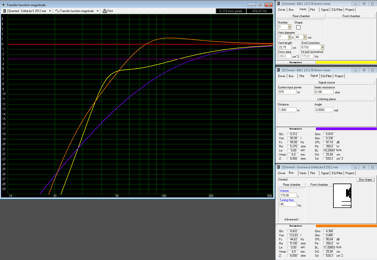This screenshot has height=260, width=377.
Task: Open the vent Number dropdown
Action: coord(290,27)
